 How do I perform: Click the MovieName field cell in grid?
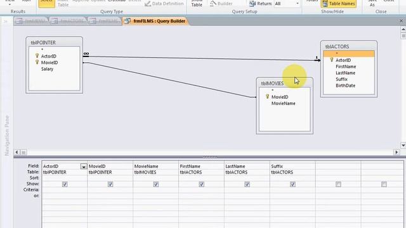pyautogui.click(x=155, y=166)
